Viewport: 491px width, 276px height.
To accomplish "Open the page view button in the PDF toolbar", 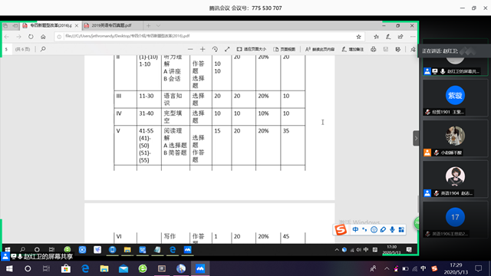I will pos(285,49).
